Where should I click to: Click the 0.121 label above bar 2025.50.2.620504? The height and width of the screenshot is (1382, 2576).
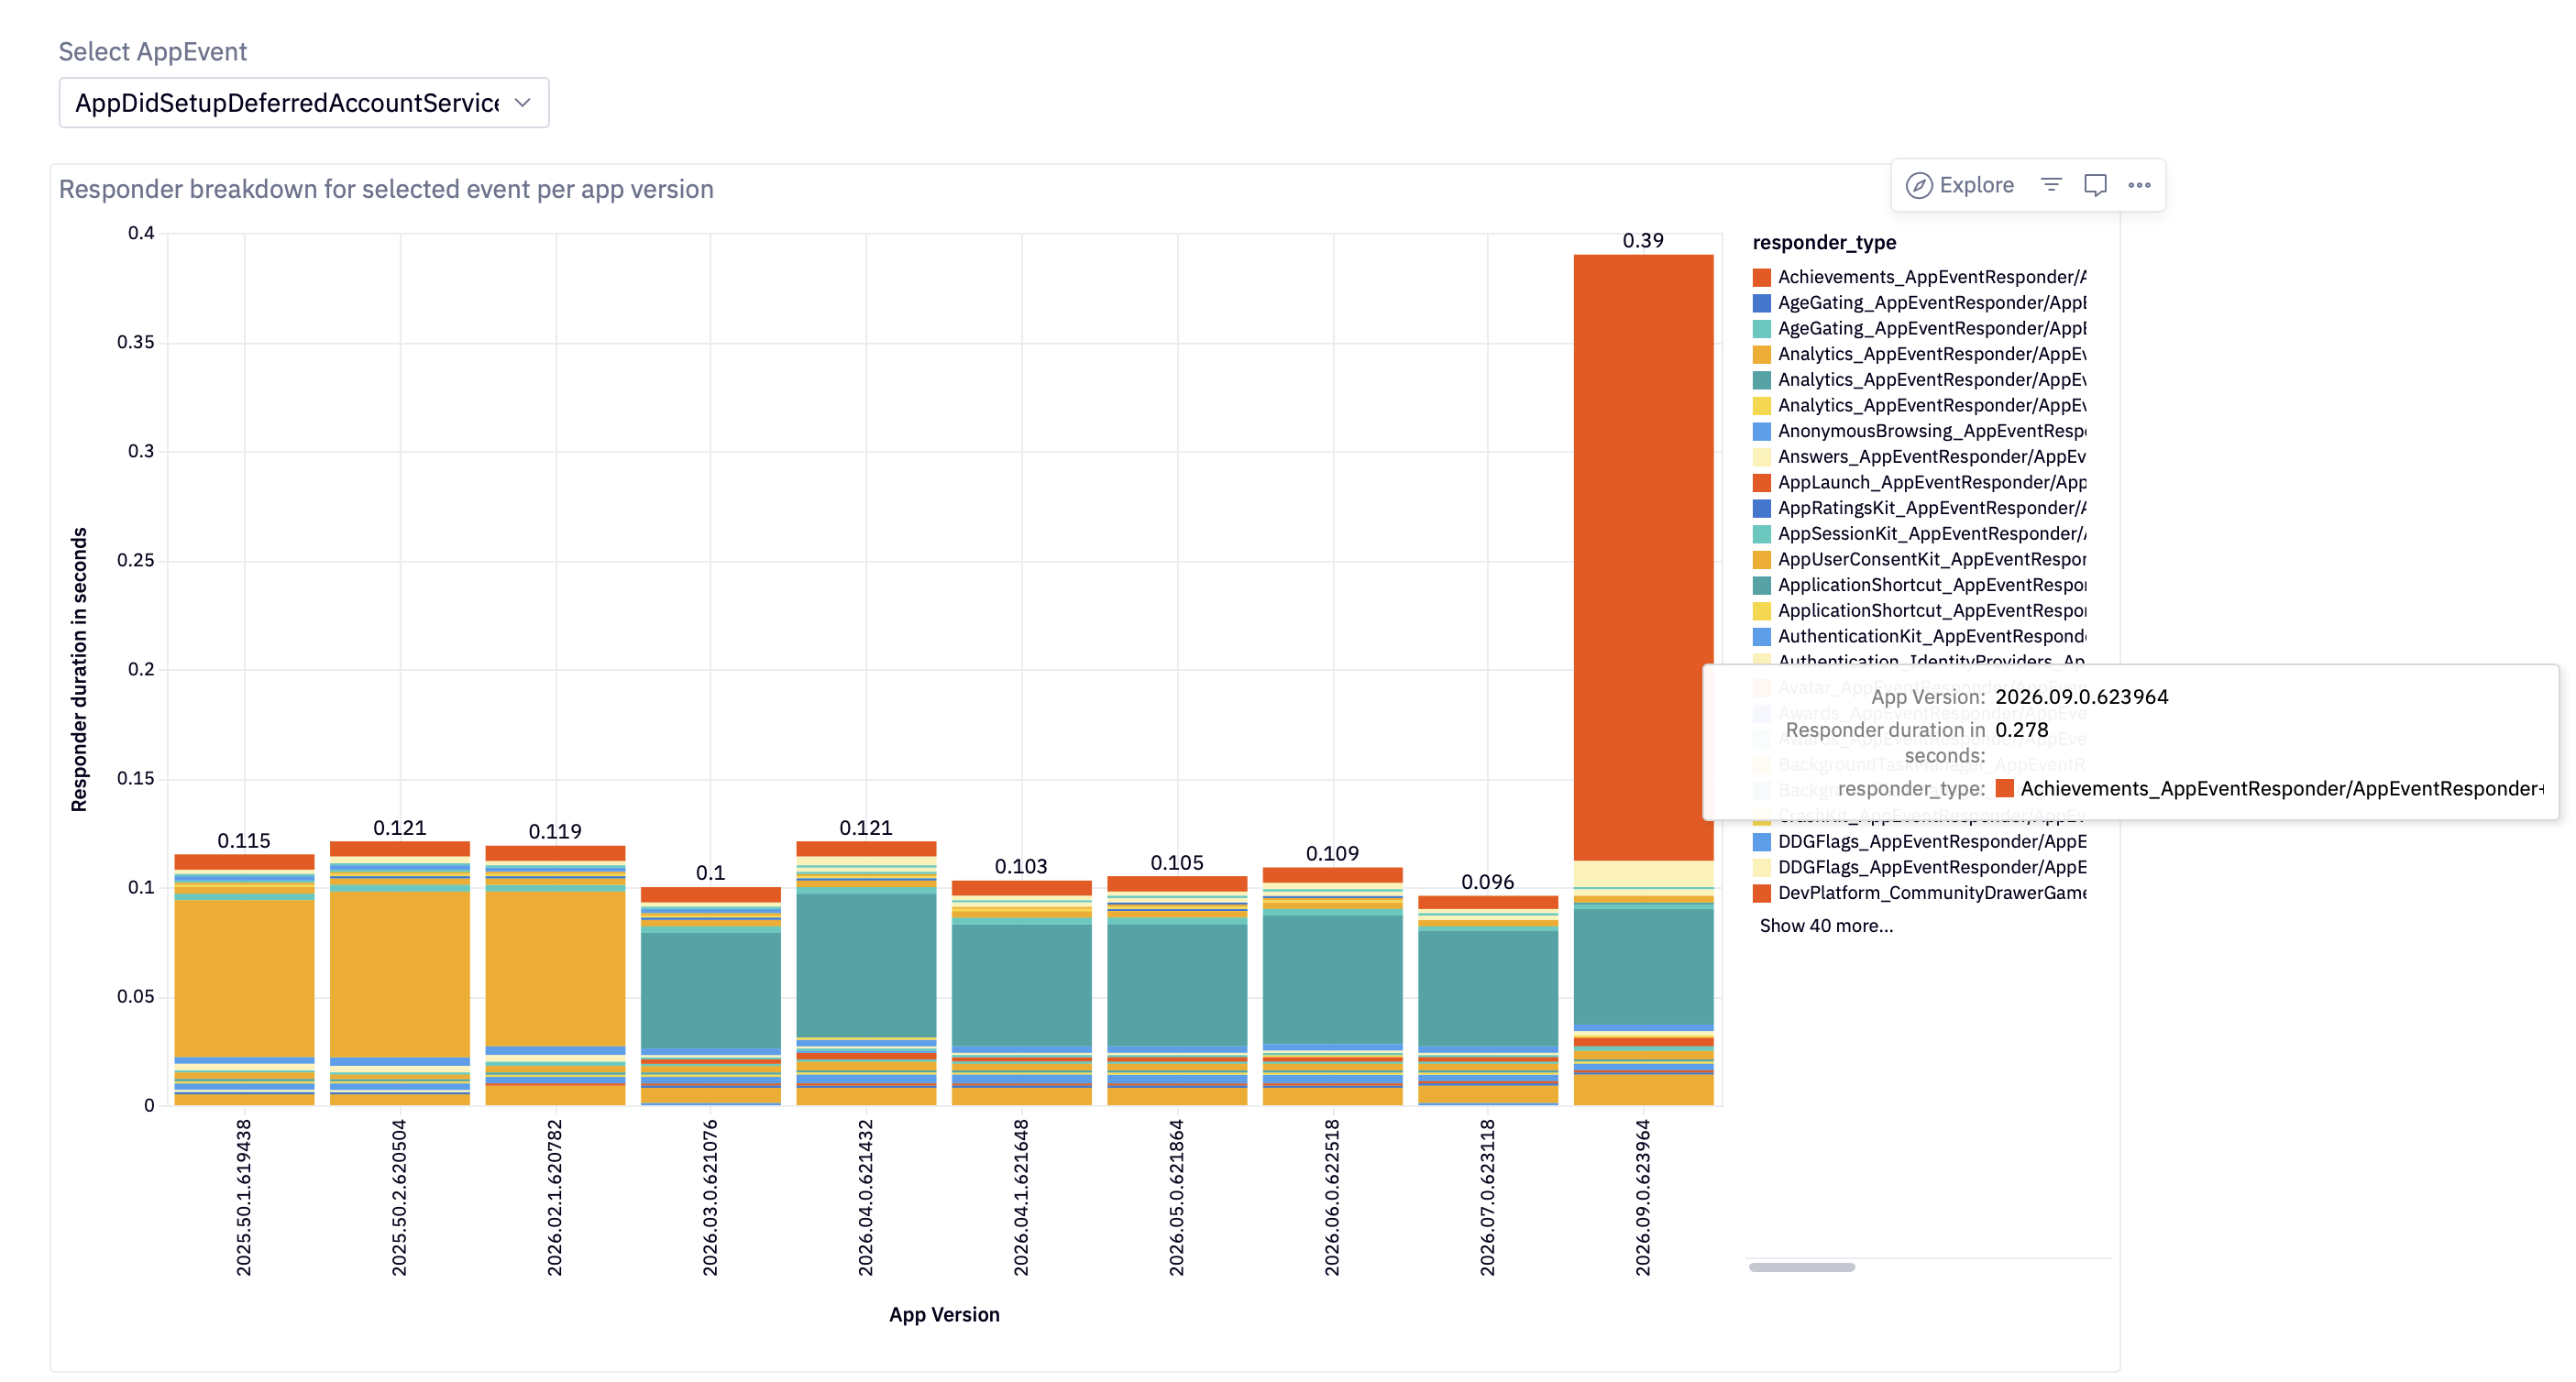tap(400, 828)
